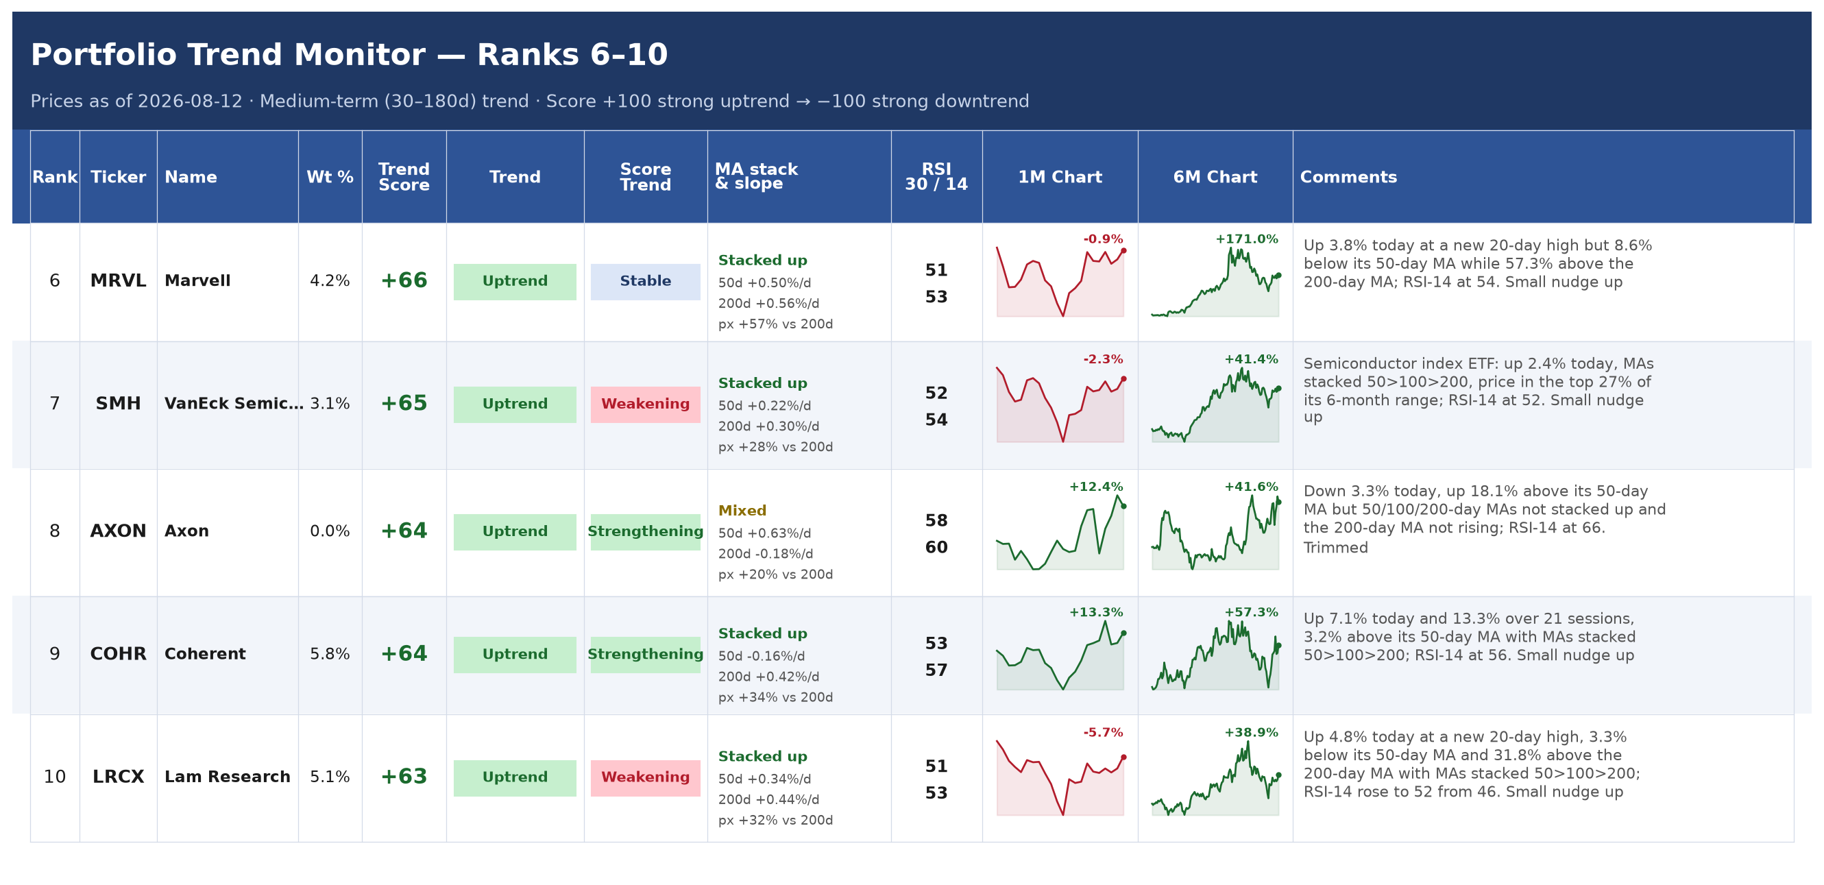This screenshot has width=1824, height=885.
Task: Click the Uptrend badge in the AXON row
Action: click(x=515, y=532)
